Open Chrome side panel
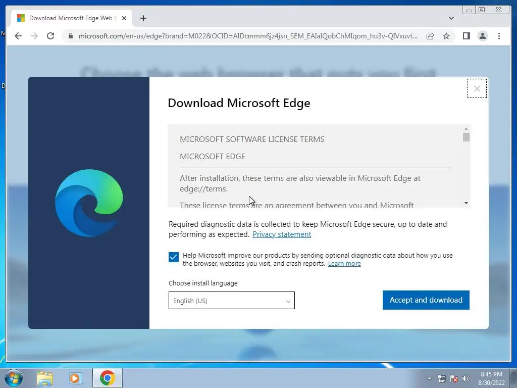517x388 pixels. pos(466,36)
